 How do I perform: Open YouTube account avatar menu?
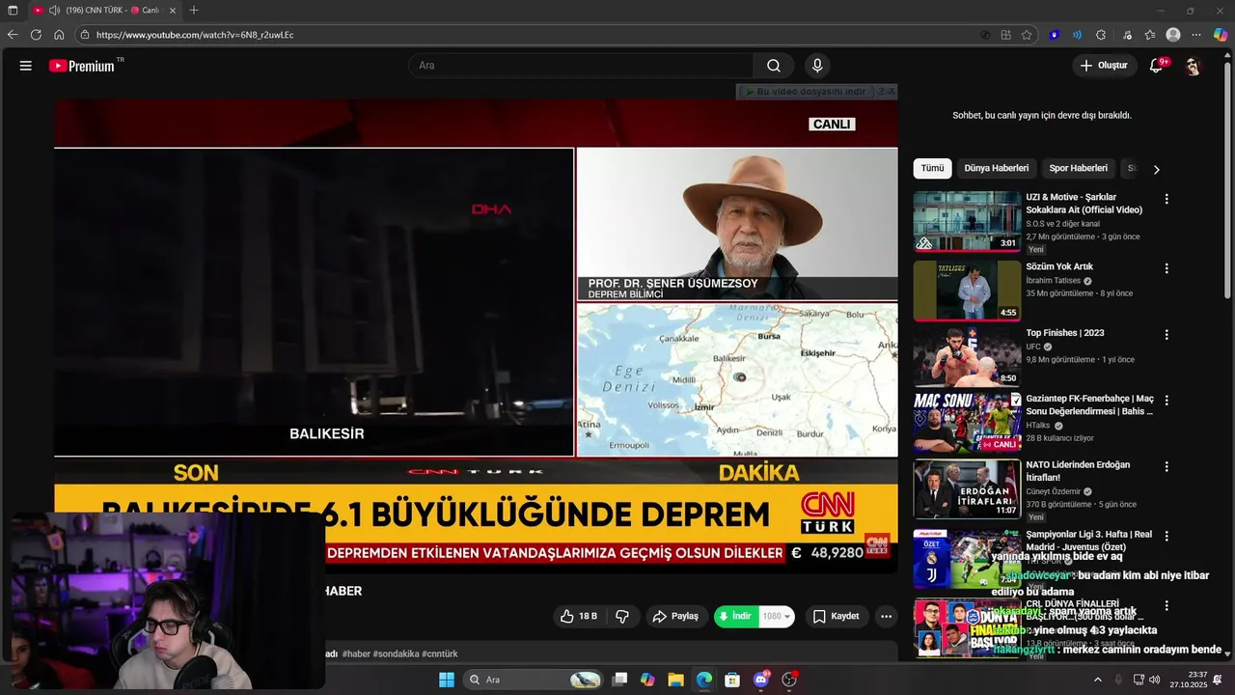click(x=1194, y=66)
